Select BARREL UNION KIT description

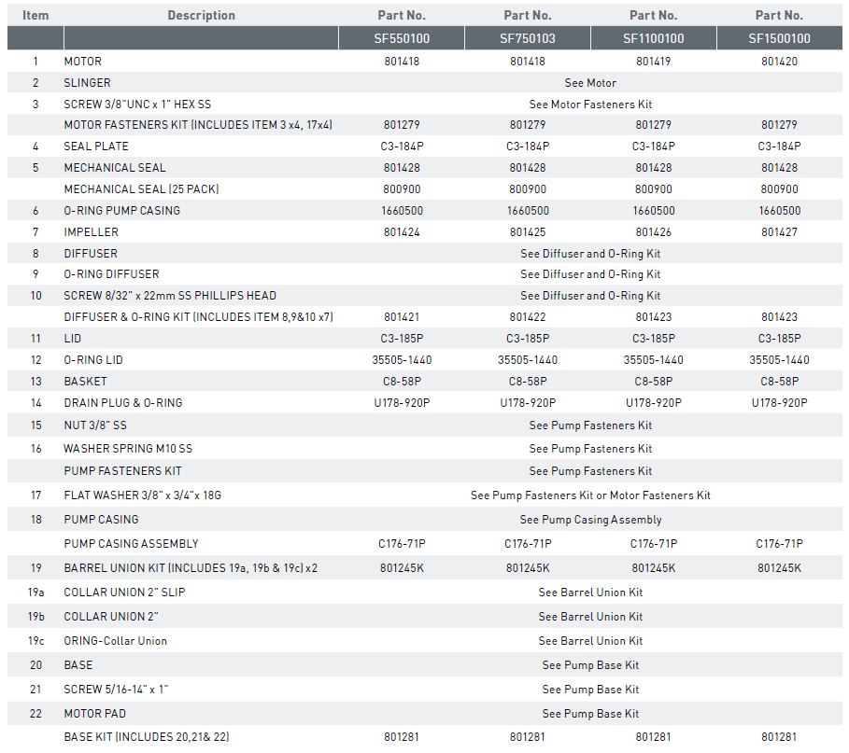pyautogui.click(x=191, y=568)
